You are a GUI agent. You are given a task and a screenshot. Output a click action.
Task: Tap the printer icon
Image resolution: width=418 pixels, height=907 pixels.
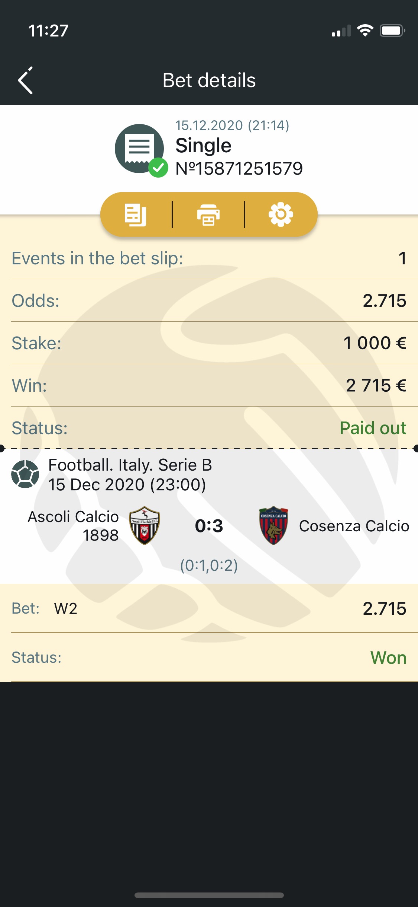click(x=208, y=215)
